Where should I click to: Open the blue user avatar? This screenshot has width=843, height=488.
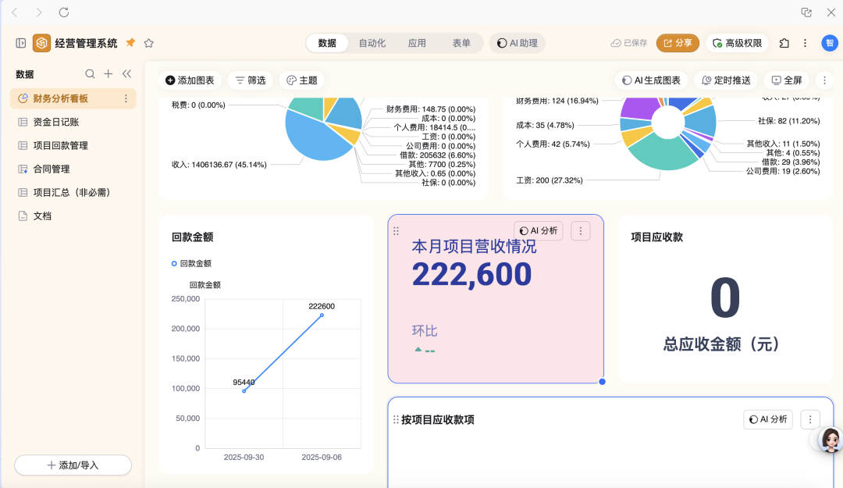click(x=829, y=43)
